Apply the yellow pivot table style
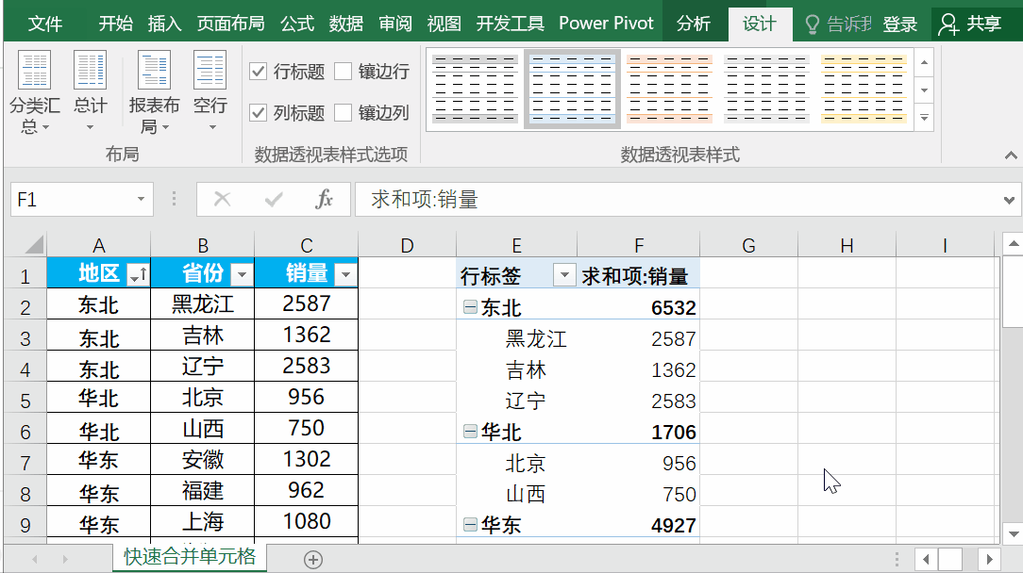The height and width of the screenshot is (573, 1023). [x=864, y=89]
